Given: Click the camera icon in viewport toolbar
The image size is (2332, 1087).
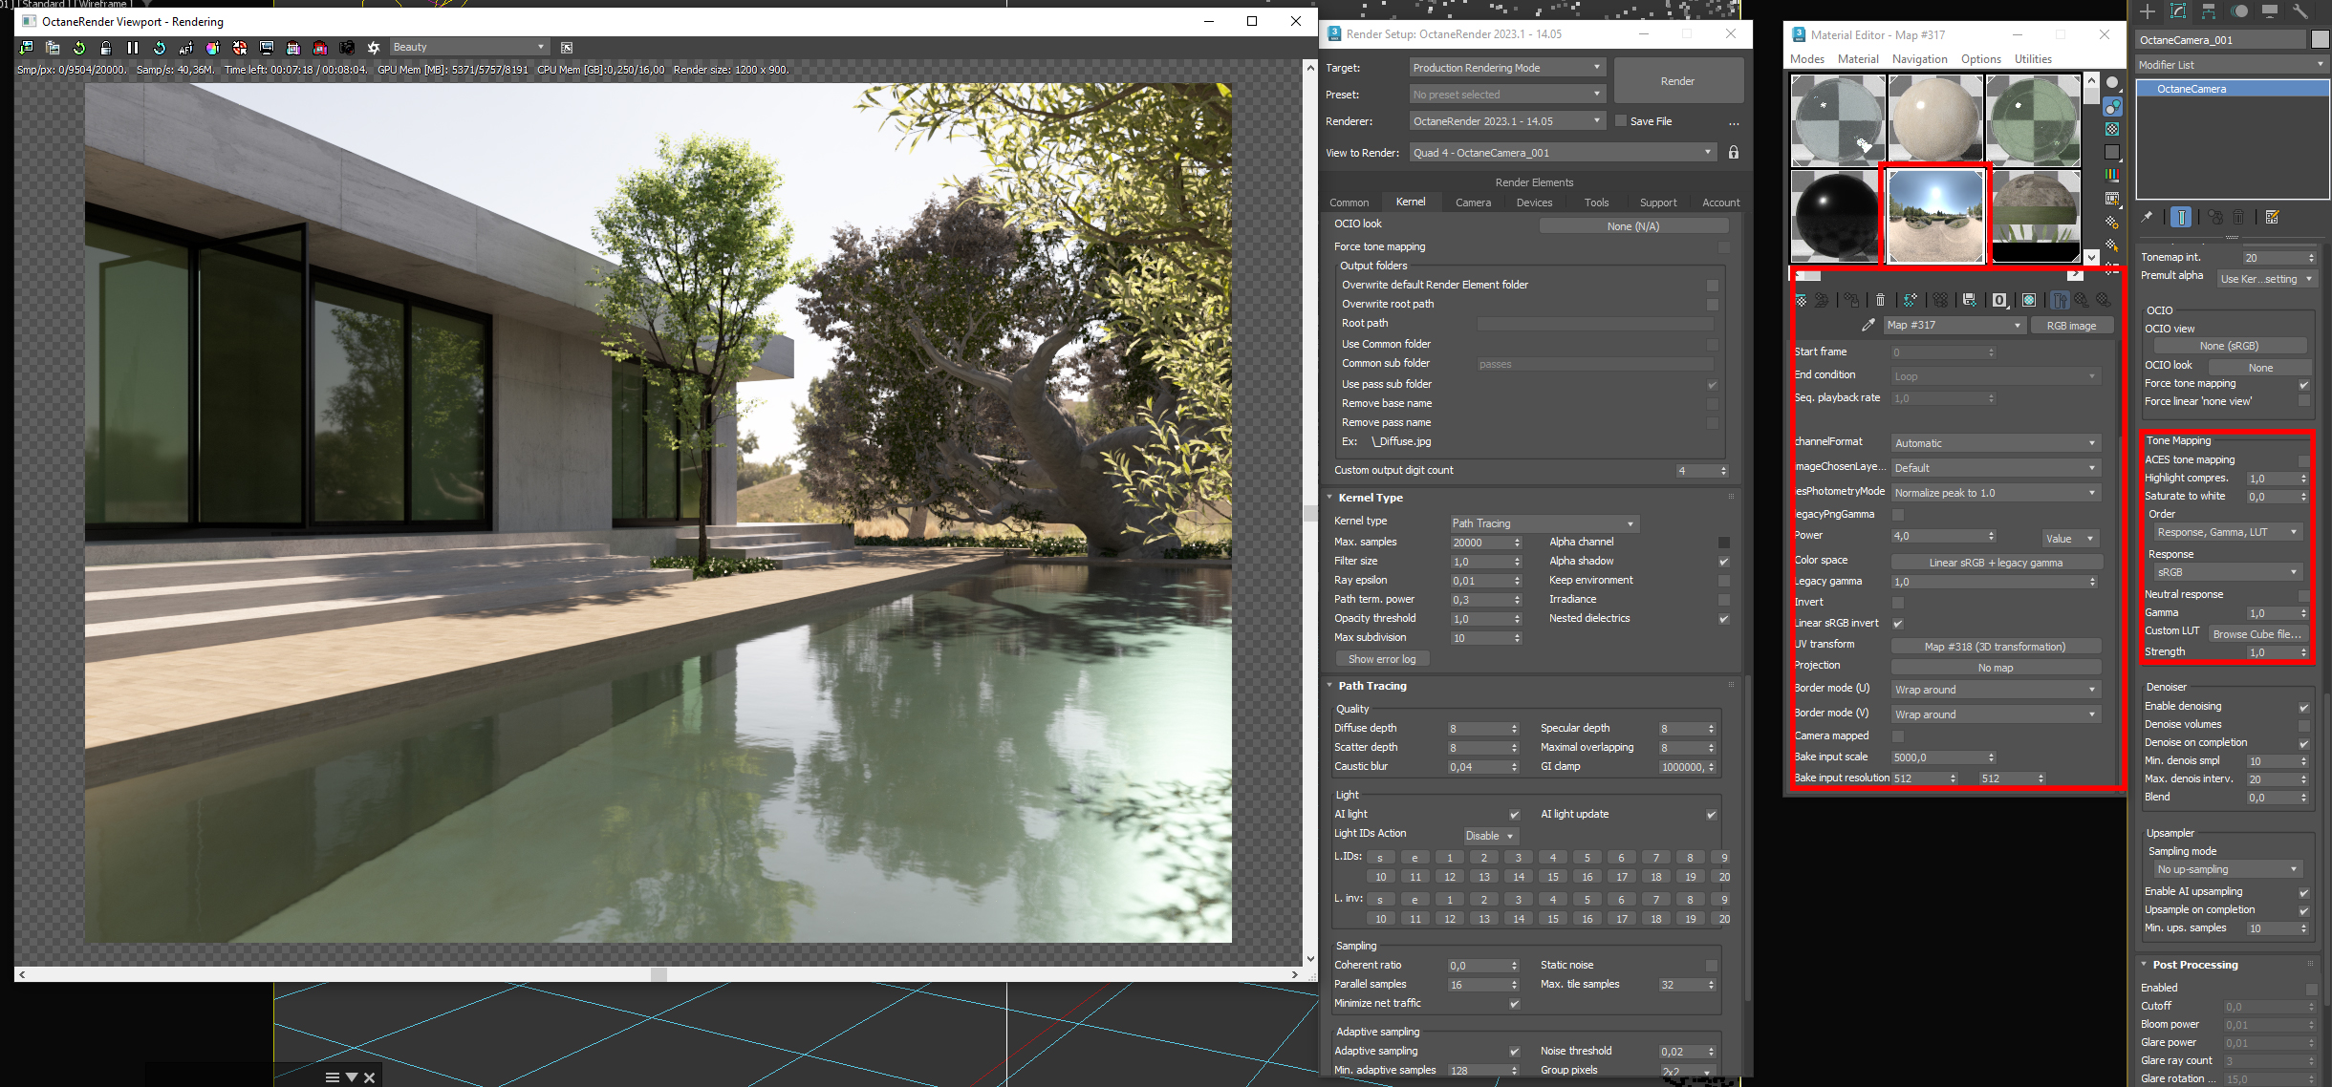Looking at the screenshot, I should click(347, 47).
